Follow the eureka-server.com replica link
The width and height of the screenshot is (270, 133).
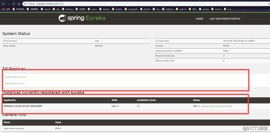pyautogui.click(x=15, y=83)
